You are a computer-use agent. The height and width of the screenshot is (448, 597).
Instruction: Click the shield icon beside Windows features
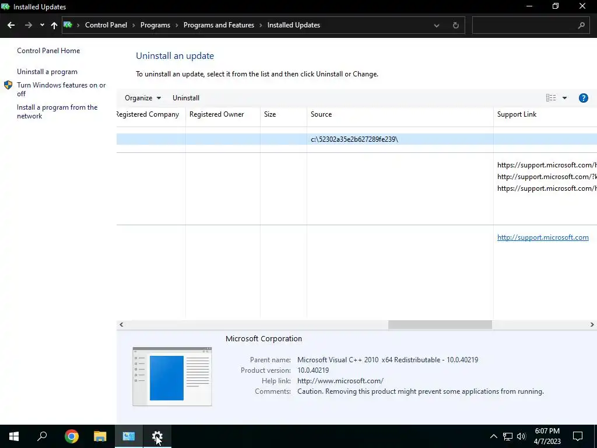[x=8, y=85]
